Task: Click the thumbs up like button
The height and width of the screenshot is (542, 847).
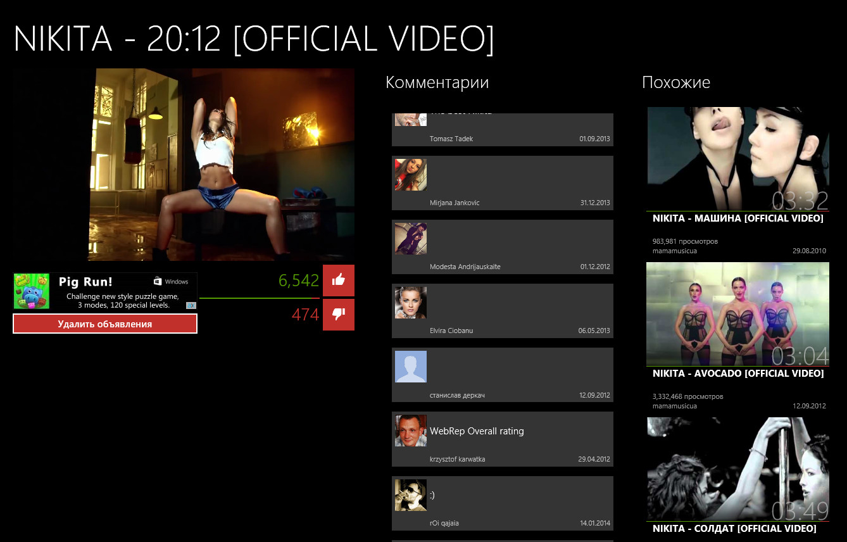Action: point(339,280)
